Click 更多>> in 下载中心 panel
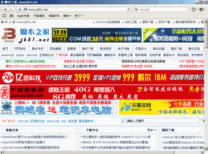 click(x=152, y=130)
